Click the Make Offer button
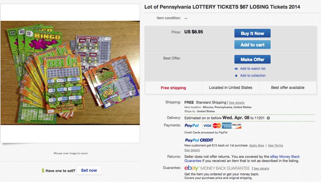 252,59
